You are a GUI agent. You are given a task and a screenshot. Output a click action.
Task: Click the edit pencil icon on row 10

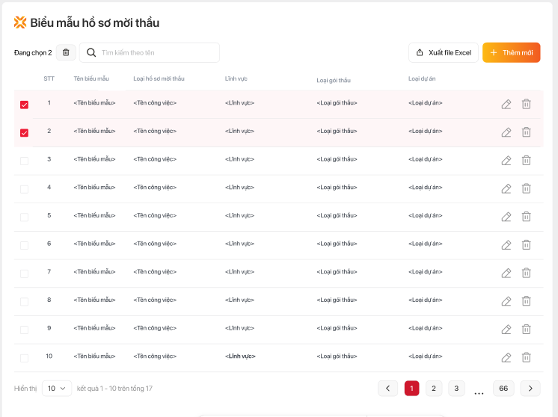[x=506, y=357]
